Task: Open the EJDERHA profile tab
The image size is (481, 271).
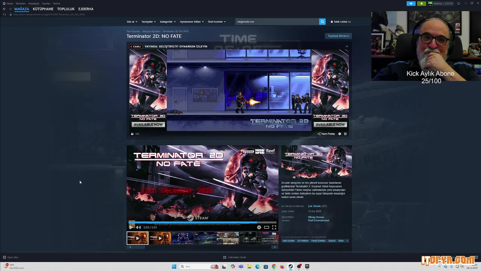Action: [x=86, y=9]
